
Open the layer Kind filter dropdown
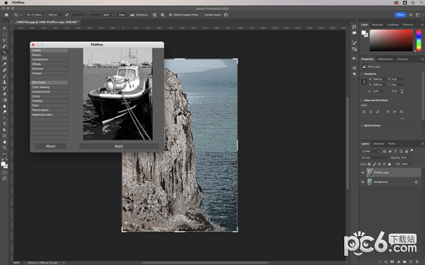point(370,151)
